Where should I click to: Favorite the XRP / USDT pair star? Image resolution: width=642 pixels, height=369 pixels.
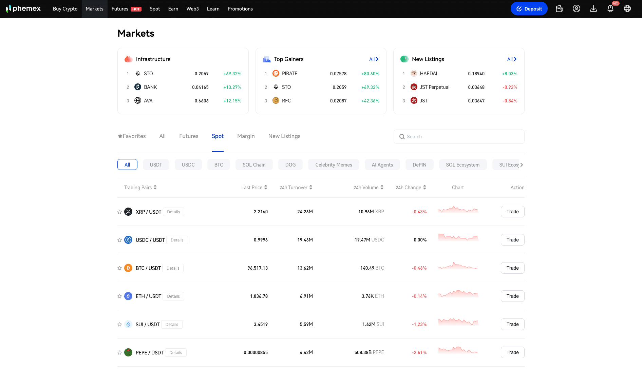119,212
